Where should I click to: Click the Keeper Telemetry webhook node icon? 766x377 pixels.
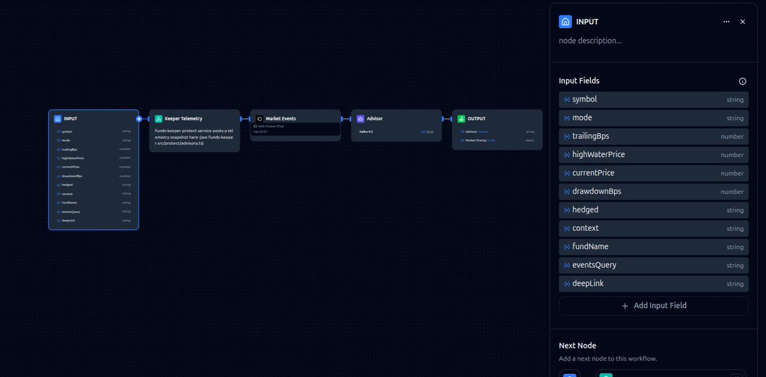point(158,119)
